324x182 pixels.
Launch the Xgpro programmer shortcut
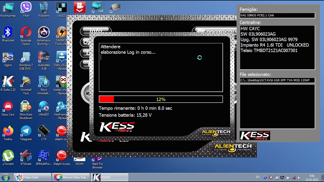coord(8,59)
